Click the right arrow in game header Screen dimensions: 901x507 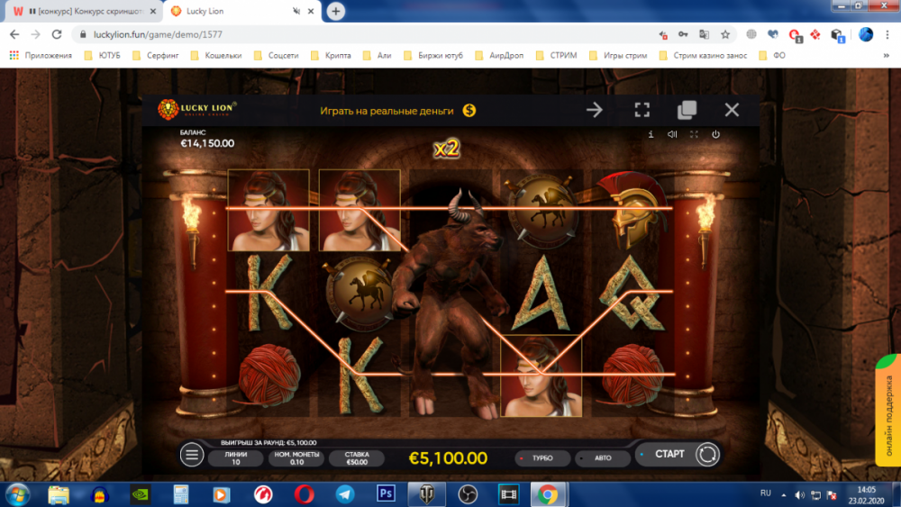[x=595, y=110]
